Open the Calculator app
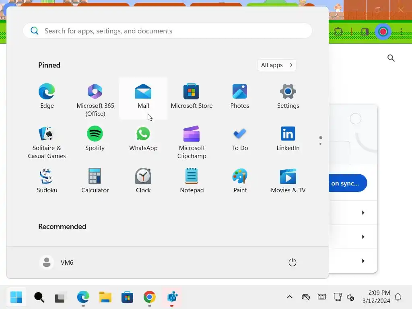The height and width of the screenshot is (309, 412). tap(95, 181)
